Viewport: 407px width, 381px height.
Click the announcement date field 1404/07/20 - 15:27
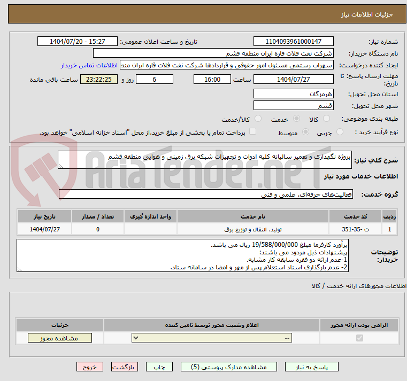click(x=78, y=42)
